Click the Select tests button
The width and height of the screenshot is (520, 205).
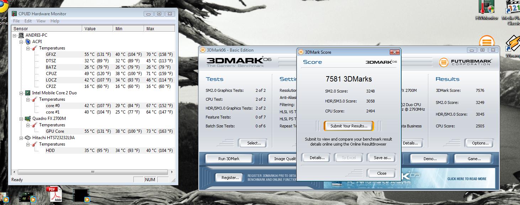pos(254,143)
